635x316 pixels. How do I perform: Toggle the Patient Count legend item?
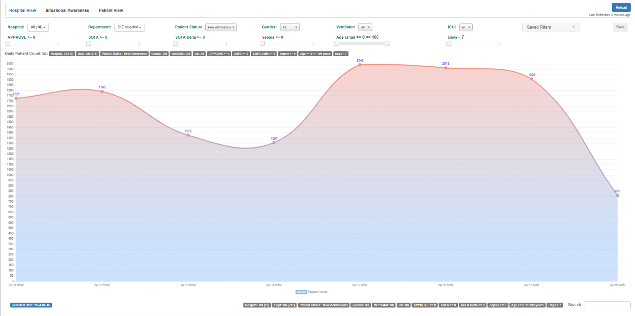click(x=311, y=292)
